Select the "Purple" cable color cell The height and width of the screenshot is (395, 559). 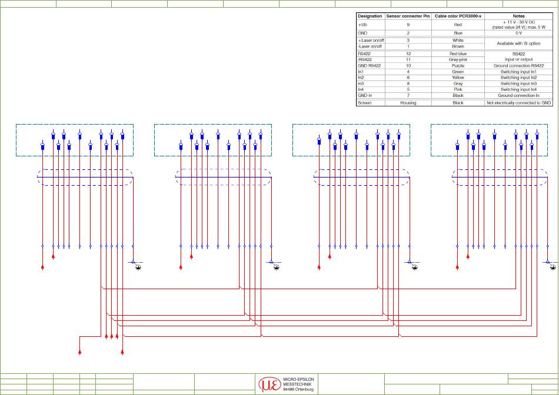(458, 66)
